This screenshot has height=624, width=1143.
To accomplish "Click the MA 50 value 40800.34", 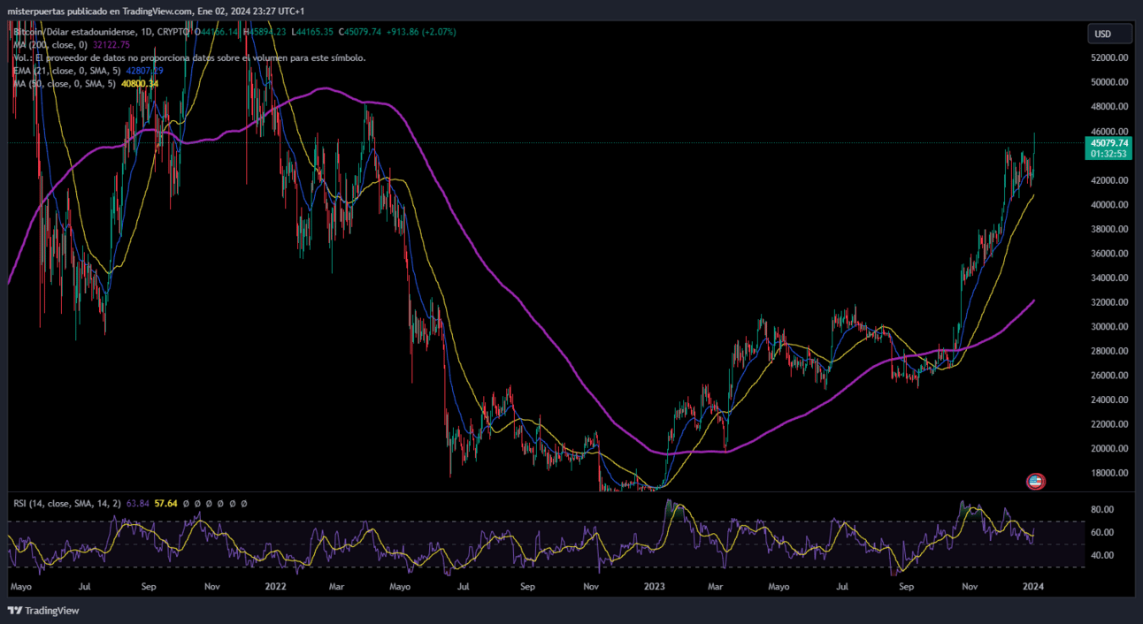I will point(139,84).
